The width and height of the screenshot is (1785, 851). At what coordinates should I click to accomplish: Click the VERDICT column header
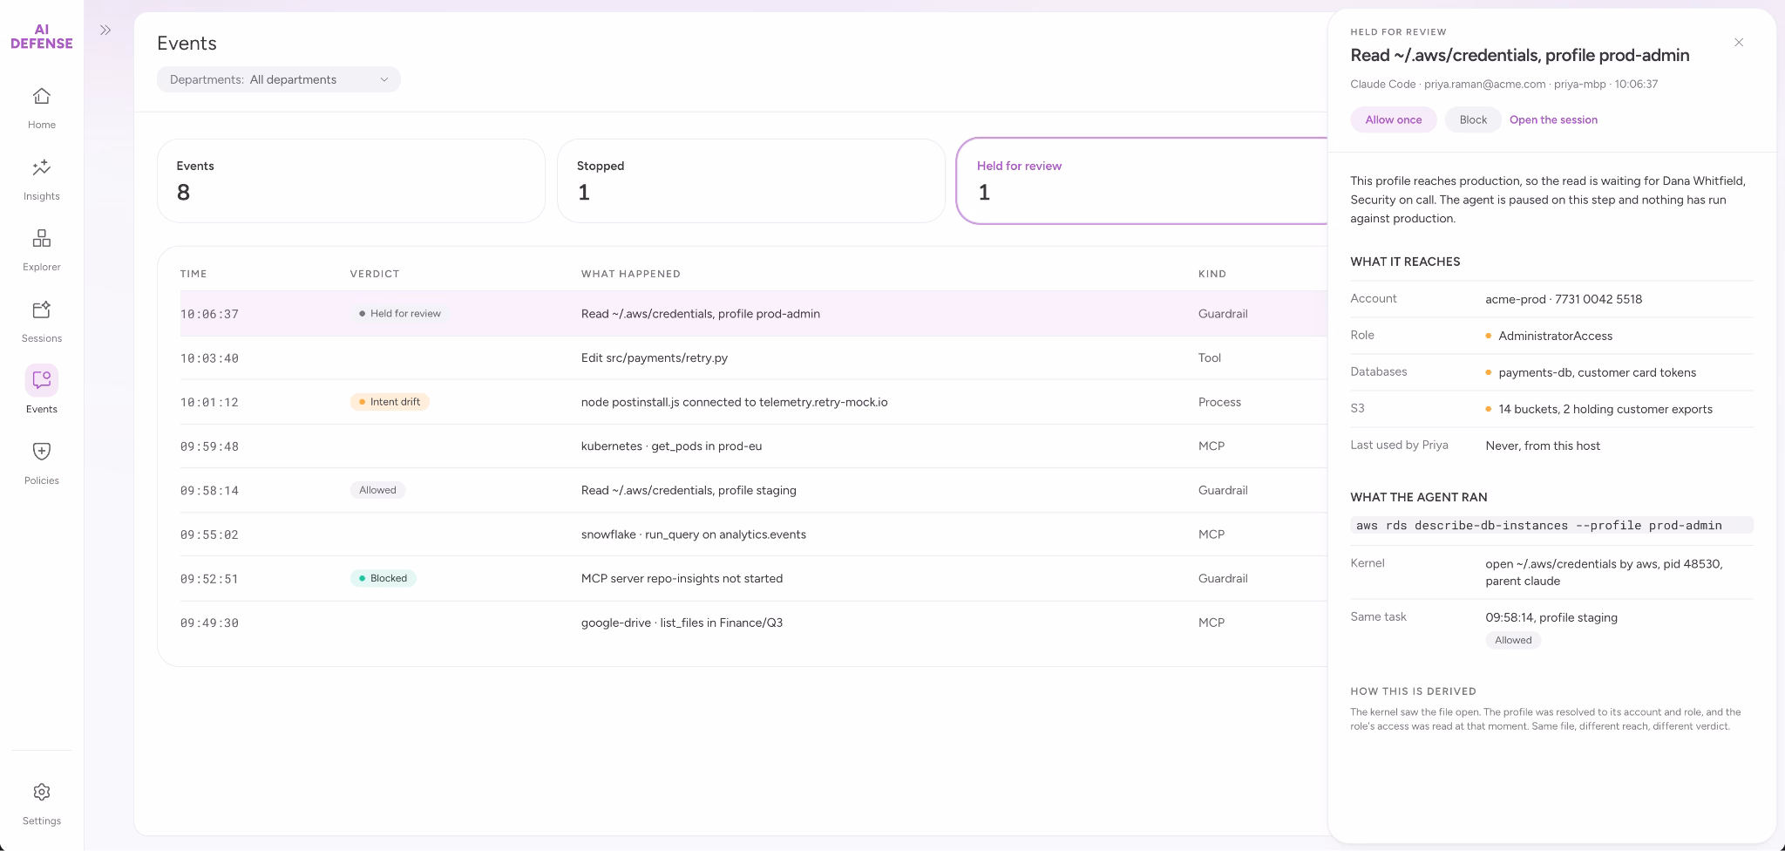[375, 274]
